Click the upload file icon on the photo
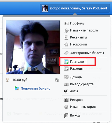112x123 pixels. 29,69
